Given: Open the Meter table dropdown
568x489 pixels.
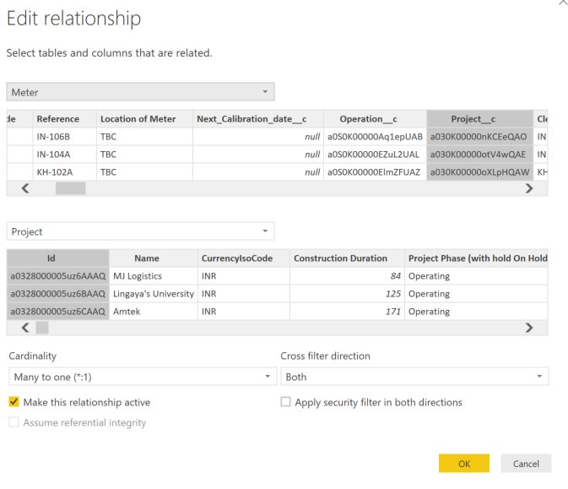Looking at the screenshot, I should pos(140,92).
